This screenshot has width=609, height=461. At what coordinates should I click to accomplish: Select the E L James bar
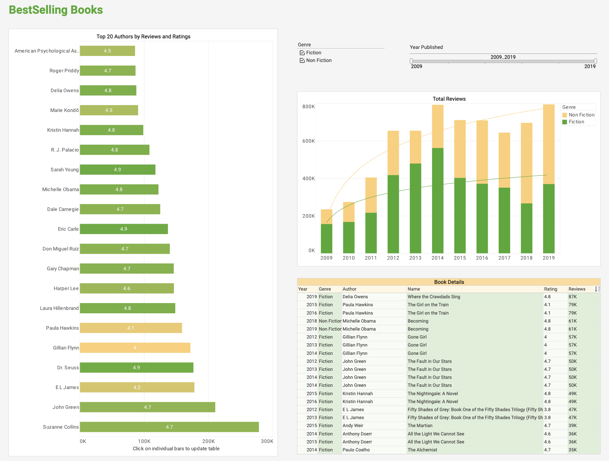tap(137, 387)
